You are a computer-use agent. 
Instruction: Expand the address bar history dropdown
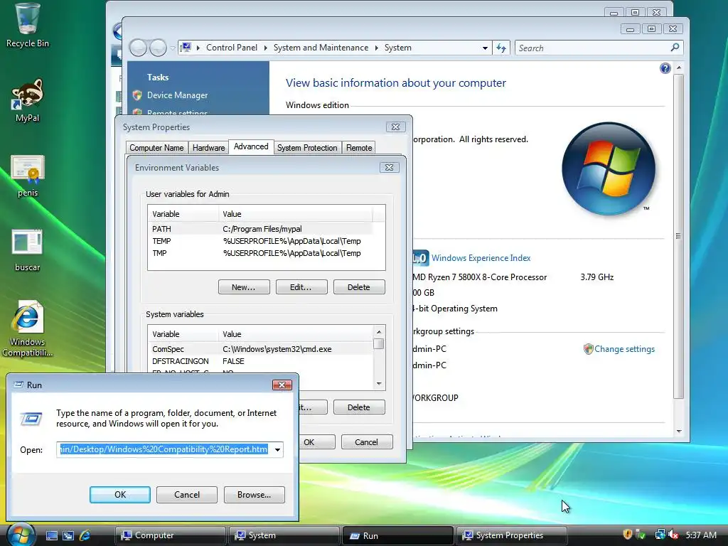[x=485, y=48]
